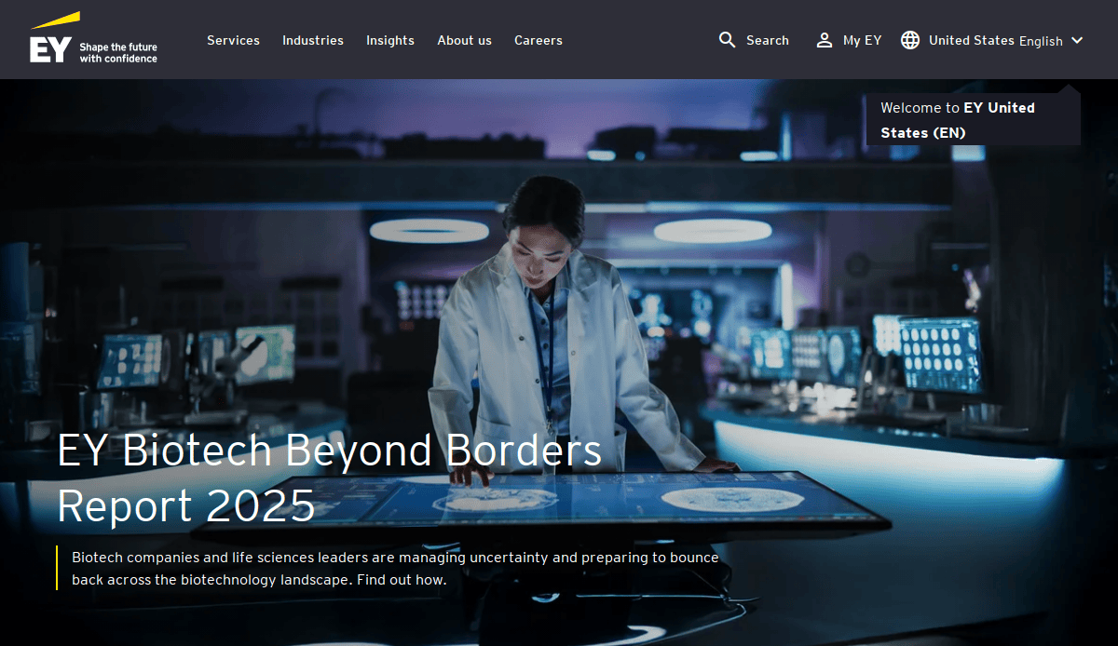Open the Services menu
Image resolution: width=1118 pixels, height=646 pixels.
click(x=233, y=40)
